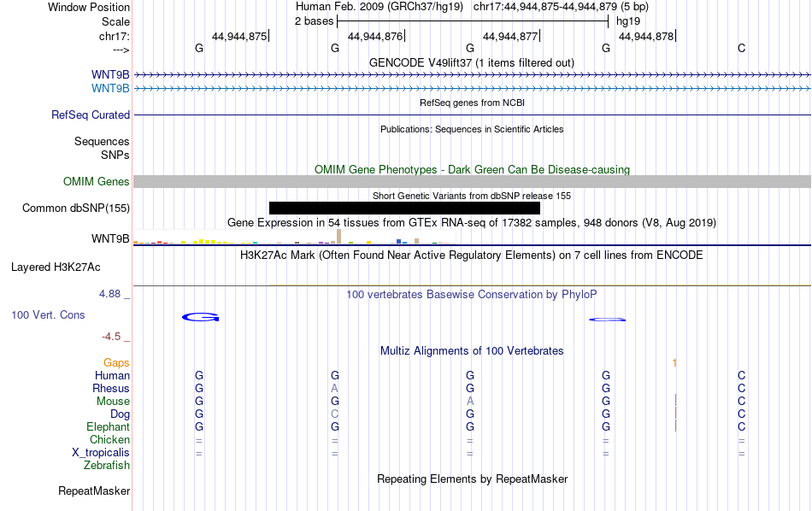Image resolution: width=812 pixels, height=511 pixels.
Task: Click the Scale label
Action: pyautogui.click(x=115, y=21)
